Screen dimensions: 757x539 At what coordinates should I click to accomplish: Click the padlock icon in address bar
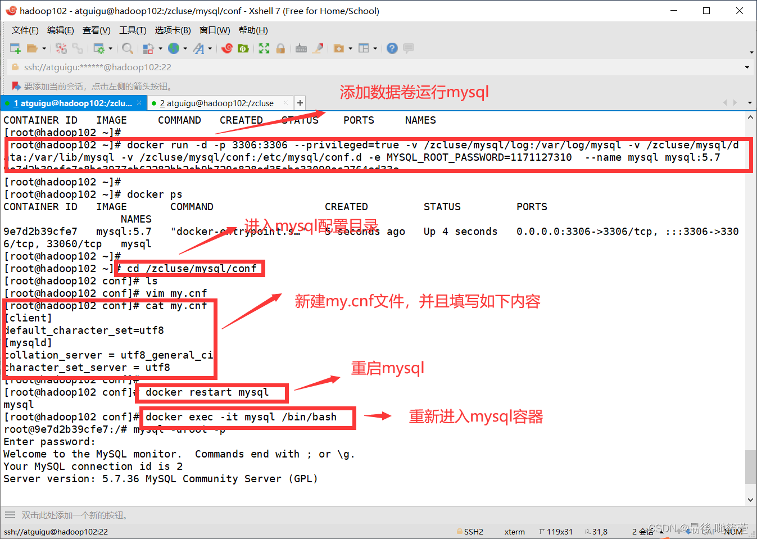point(15,67)
